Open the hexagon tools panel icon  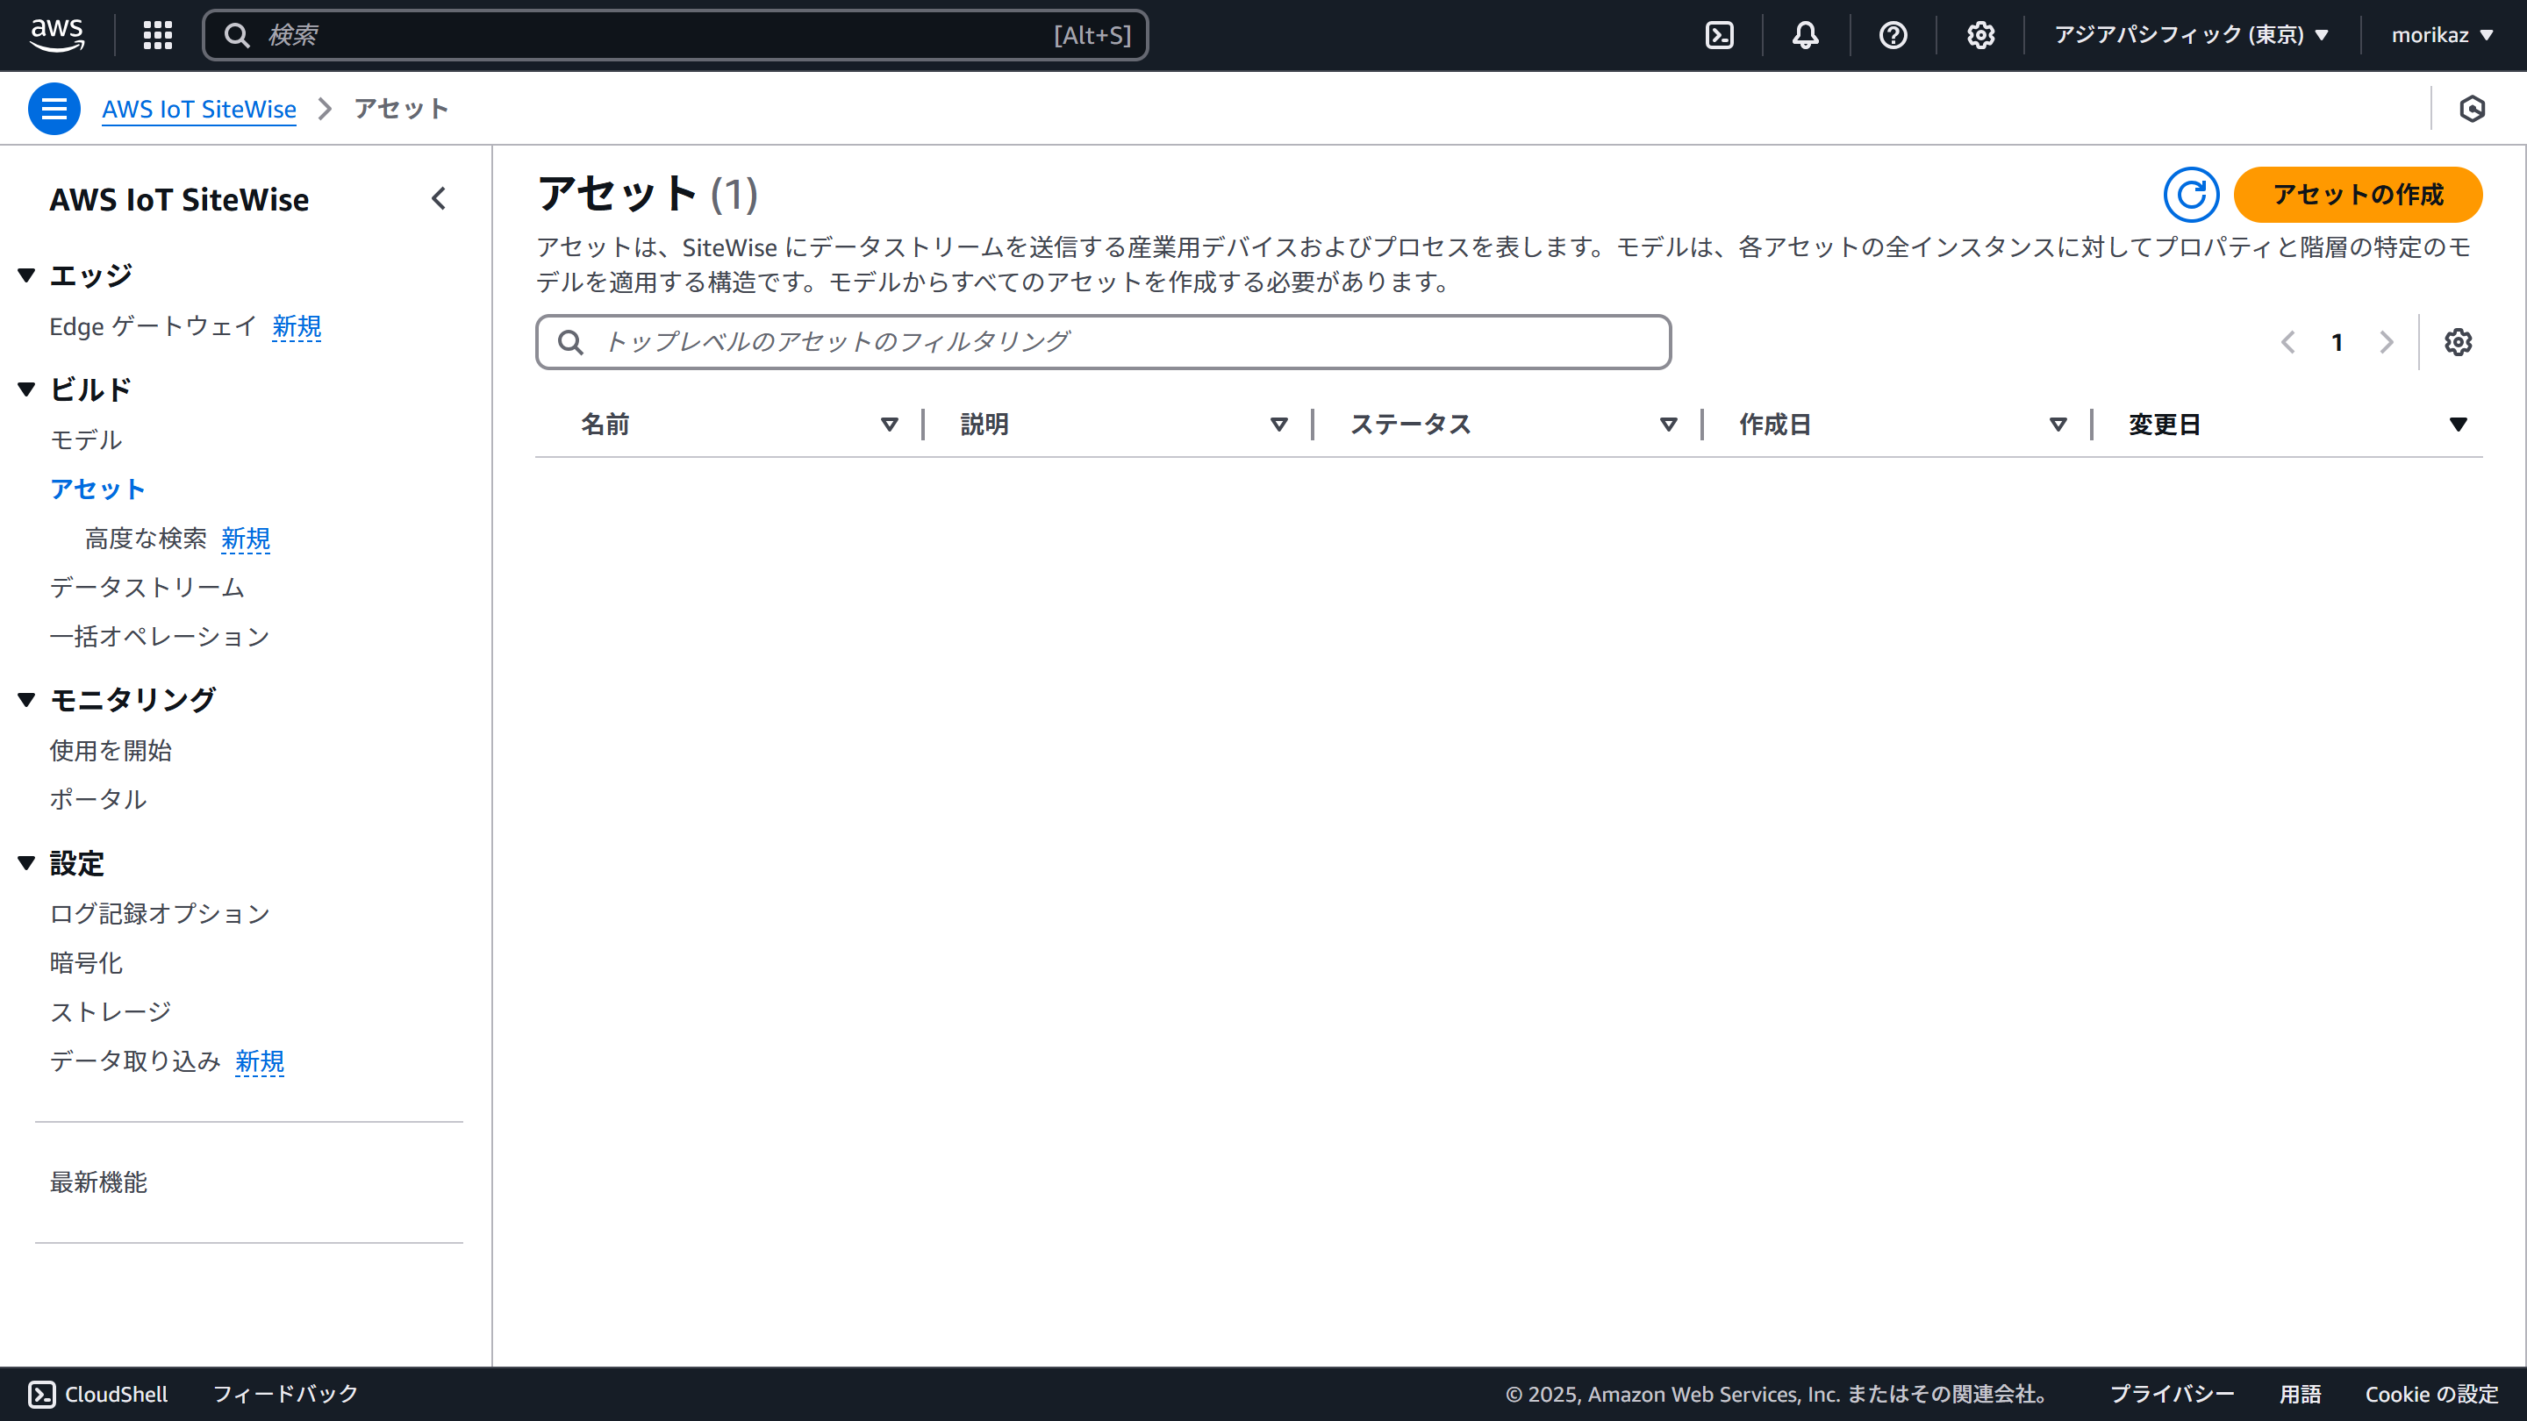[2472, 109]
